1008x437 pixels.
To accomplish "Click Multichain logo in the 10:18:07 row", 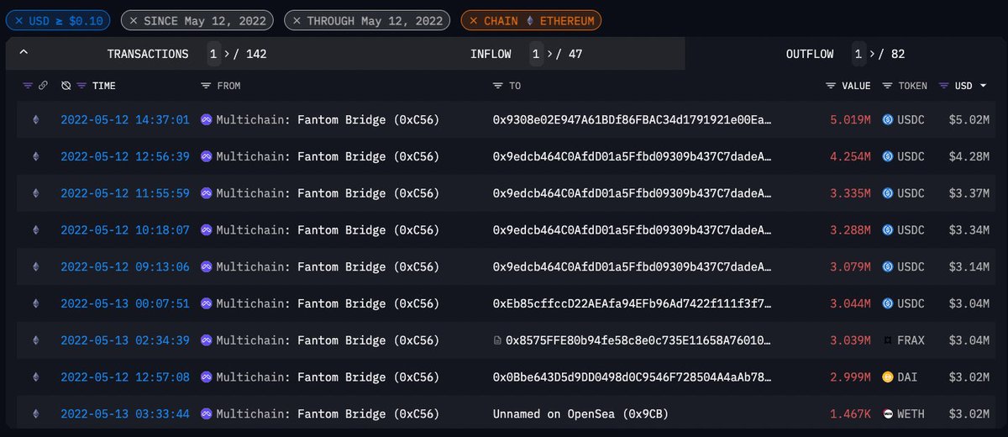I will click(207, 229).
